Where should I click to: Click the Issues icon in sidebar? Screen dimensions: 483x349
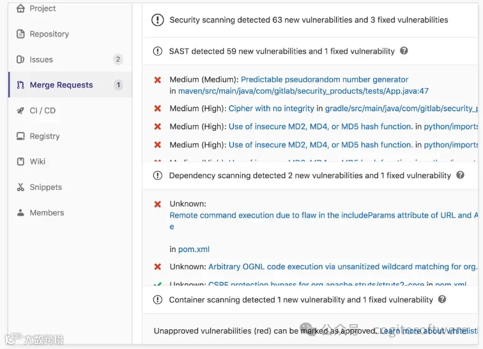point(20,59)
